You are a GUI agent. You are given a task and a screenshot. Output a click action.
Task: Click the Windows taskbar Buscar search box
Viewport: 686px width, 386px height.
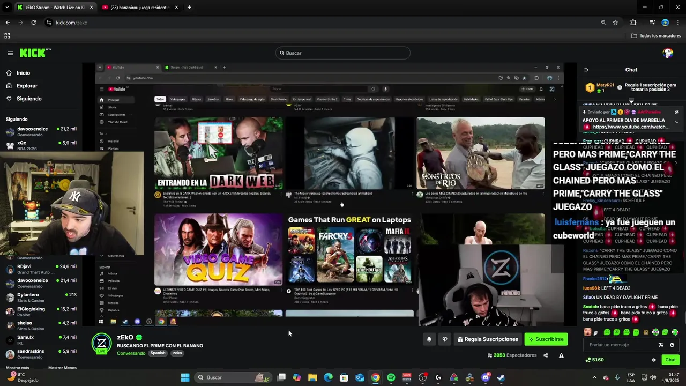point(233,377)
